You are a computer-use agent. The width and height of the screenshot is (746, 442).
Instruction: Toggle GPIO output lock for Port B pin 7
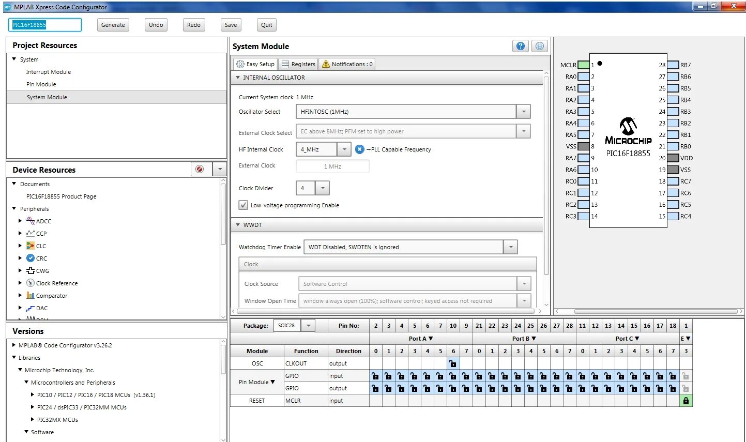click(x=569, y=388)
